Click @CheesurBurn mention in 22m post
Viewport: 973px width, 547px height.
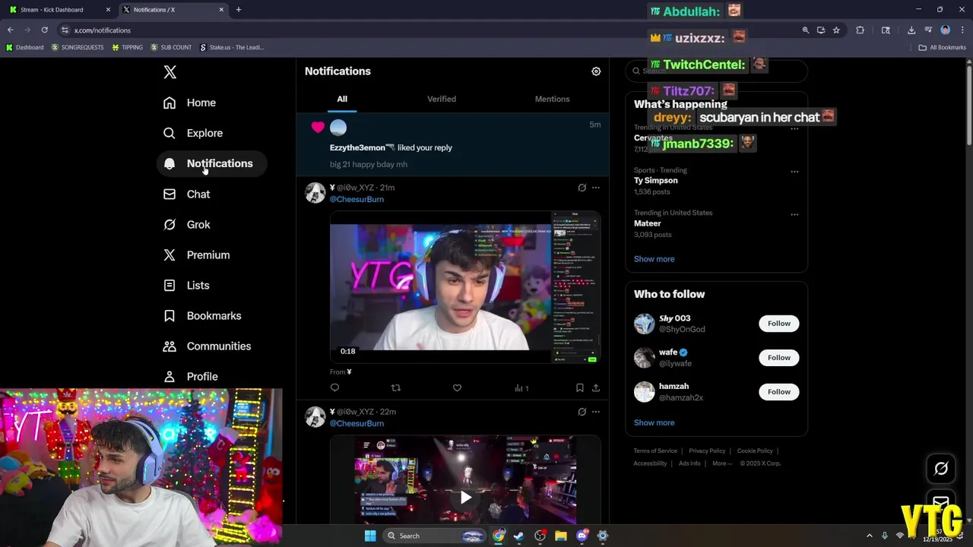357,423
